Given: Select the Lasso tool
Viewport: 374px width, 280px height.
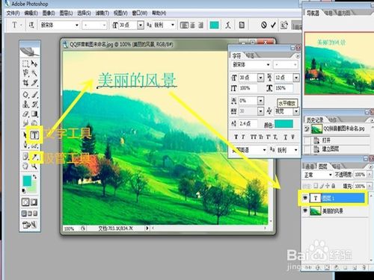Looking at the screenshot, I should pyautogui.click(x=25, y=73).
